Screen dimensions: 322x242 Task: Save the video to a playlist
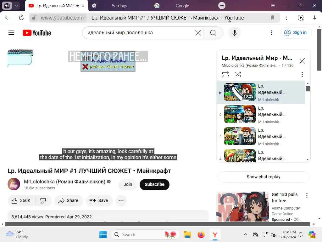(99, 201)
